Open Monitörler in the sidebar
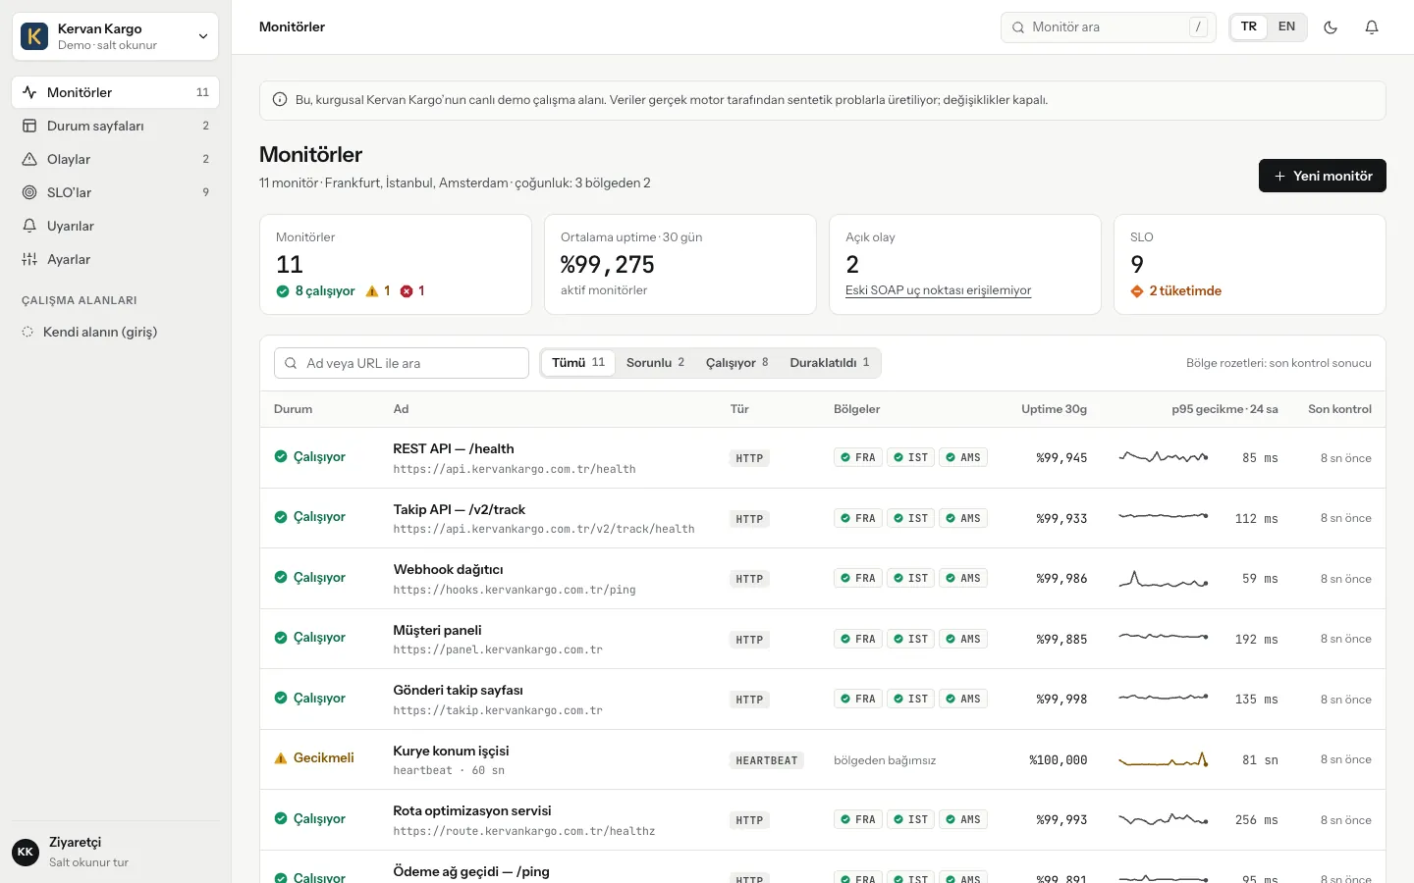Image resolution: width=1414 pixels, height=883 pixels. pos(115,92)
